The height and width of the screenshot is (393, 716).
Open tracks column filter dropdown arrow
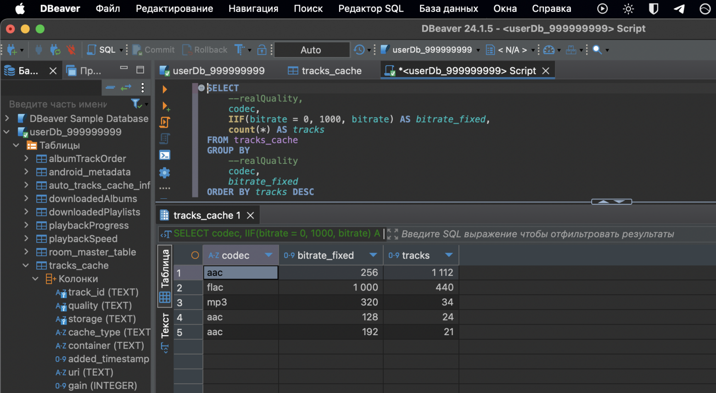(449, 255)
